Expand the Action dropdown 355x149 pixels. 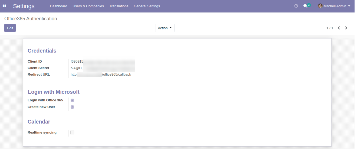click(165, 28)
